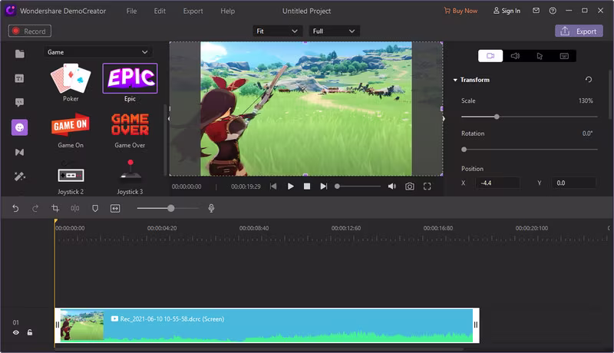Image resolution: width=614 pixels, height=353 pixels.
Task: Toggle the track lock icon
Action: (x=30, y=332)
